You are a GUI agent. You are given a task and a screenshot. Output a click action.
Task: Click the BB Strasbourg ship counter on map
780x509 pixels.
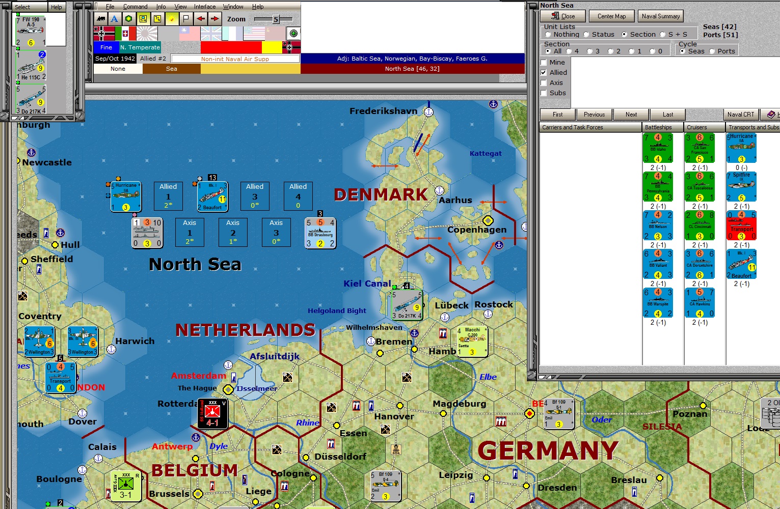[x=320, y=233]
